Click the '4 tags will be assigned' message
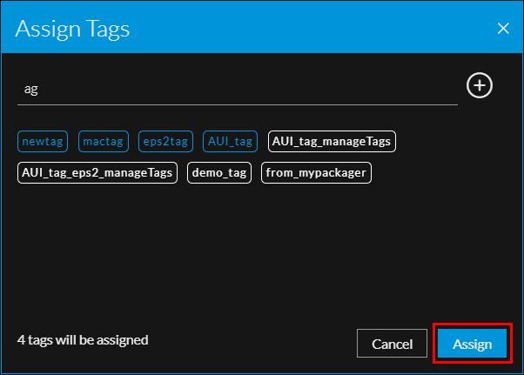The width and height of the screenshot is (524, 375). click(83, 339)
